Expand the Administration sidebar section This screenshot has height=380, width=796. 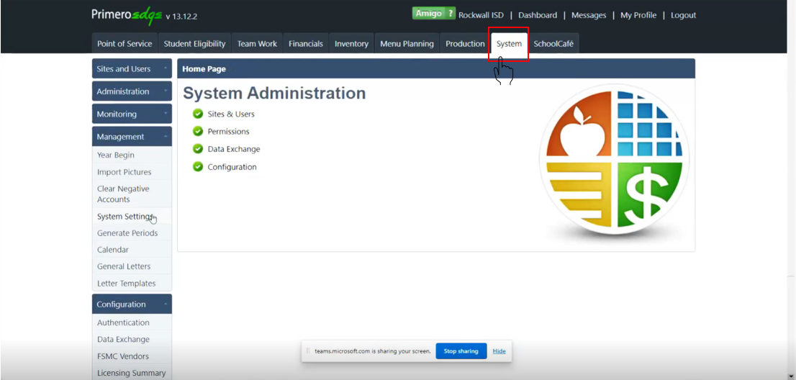(x=132, y=91)
